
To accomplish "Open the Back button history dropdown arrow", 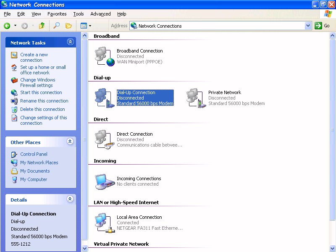I will (x=15, y=26).
